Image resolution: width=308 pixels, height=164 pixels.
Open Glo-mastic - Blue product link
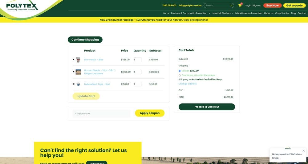(94, 59)
